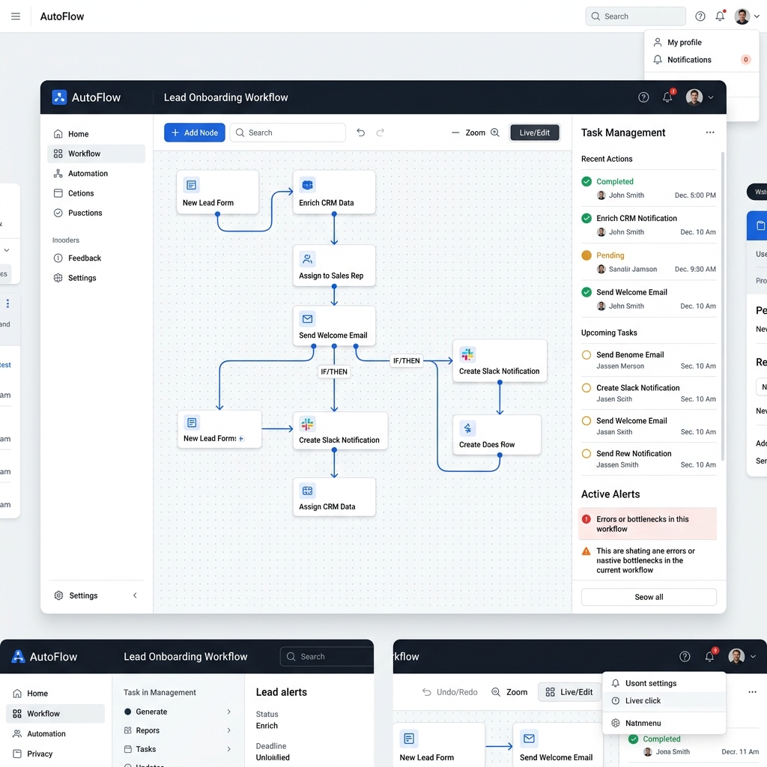767x767 pixels.
Task: Open Notifications in profile dropdown
Action: tap(701, 60)
